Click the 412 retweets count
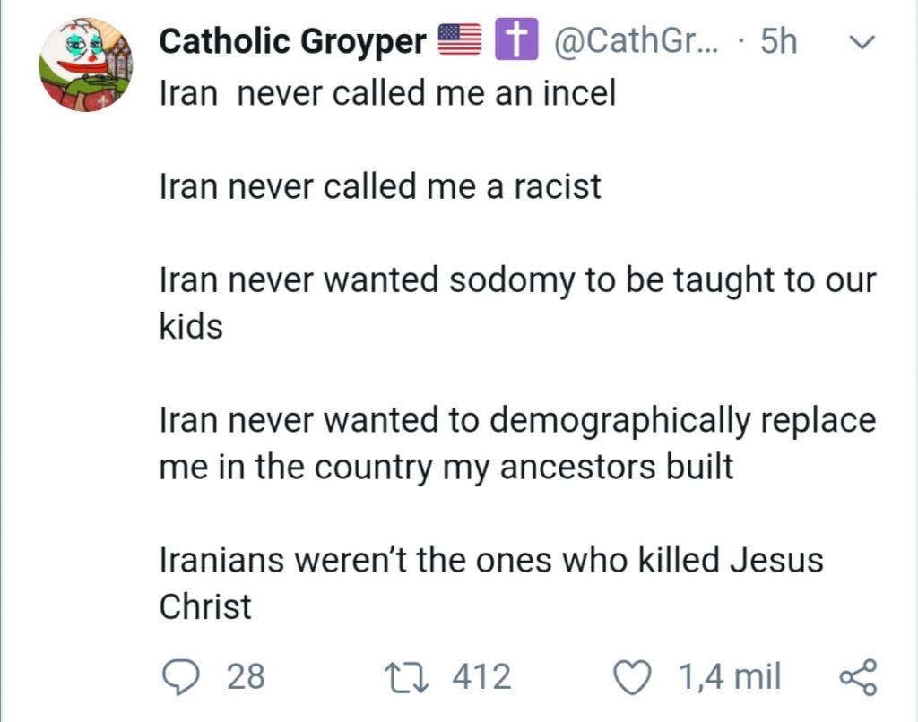918x722 pixels. click(x=481, y=677)
